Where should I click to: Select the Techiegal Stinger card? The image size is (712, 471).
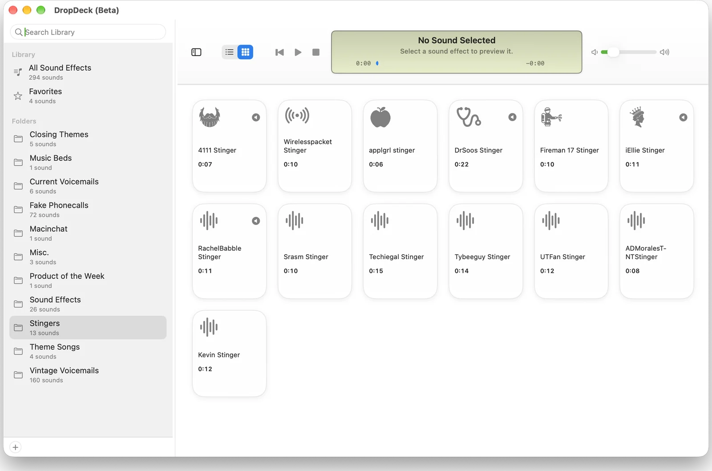pos(400,251)
